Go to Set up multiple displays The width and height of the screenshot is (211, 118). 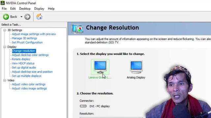coord(26,76)
